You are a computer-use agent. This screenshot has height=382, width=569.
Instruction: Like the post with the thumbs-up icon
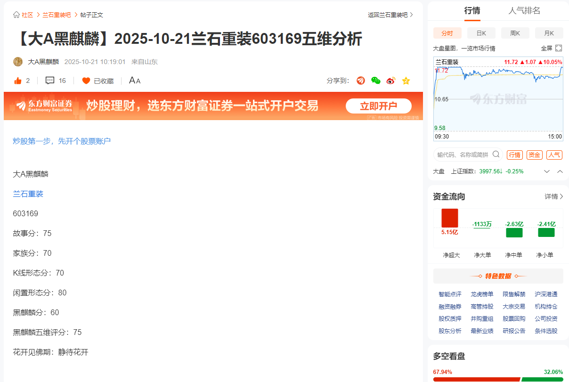pos(18,81)
